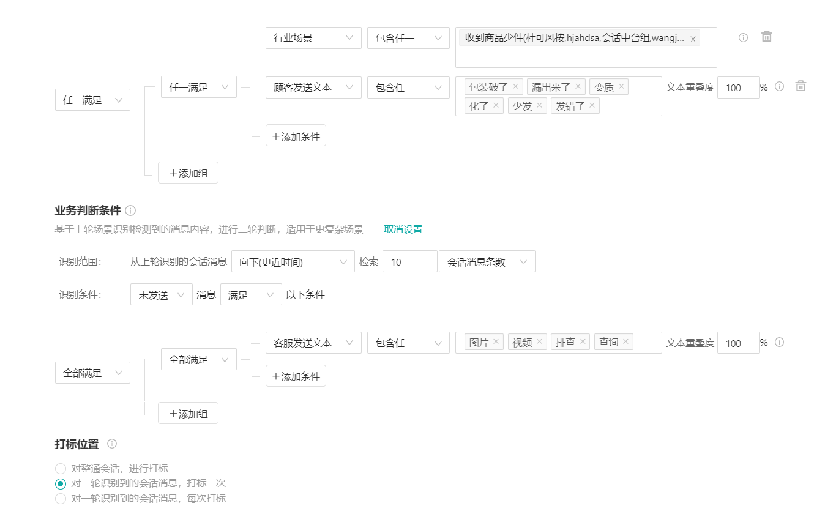The height and width of the screenshot is (514, 836).
Task: Open info tooltip next to 打标位置
Action: [x=112, y=444]
